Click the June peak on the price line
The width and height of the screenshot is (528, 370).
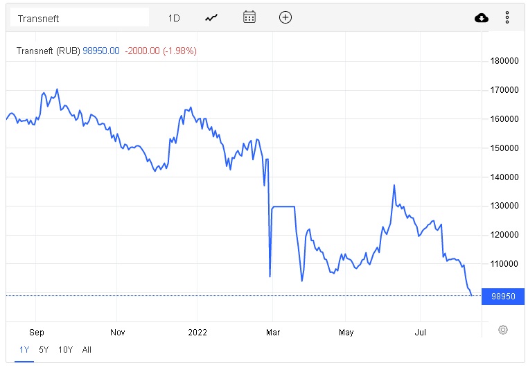pos(394,185)
